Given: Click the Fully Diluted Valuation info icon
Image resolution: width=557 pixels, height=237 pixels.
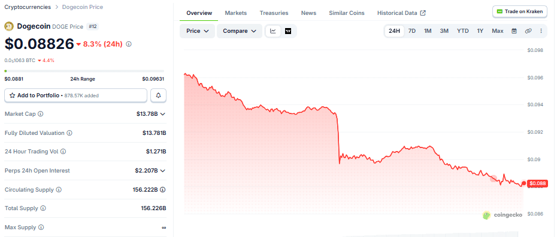Looking at the screenshot, I should (x=69, y=133).
